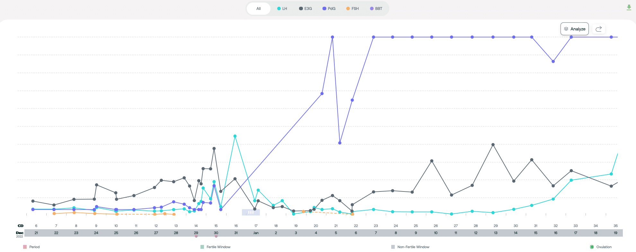
Task: Show only the FSH series
Action: tap(352, 9)
